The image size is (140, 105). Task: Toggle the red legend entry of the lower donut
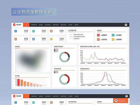(x=56, y=72)
